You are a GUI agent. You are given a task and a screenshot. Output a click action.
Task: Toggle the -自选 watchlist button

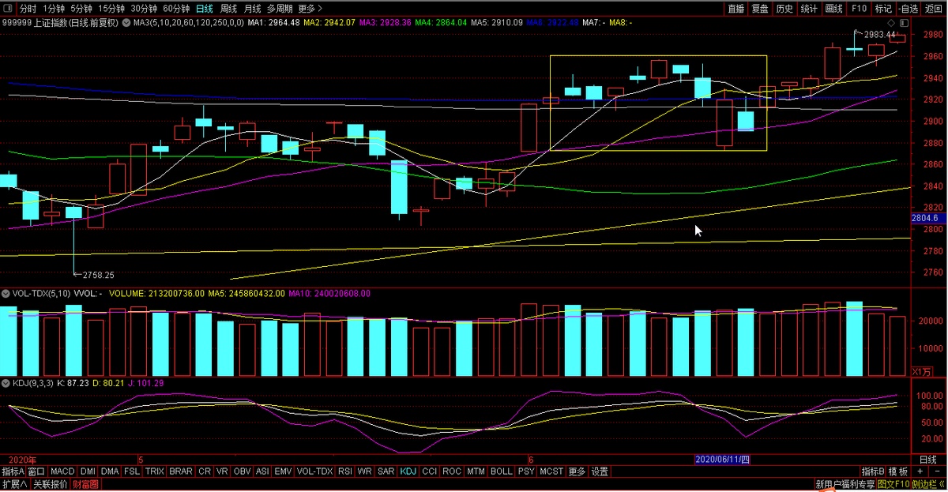pyautogui.click(x=908, y=9)
